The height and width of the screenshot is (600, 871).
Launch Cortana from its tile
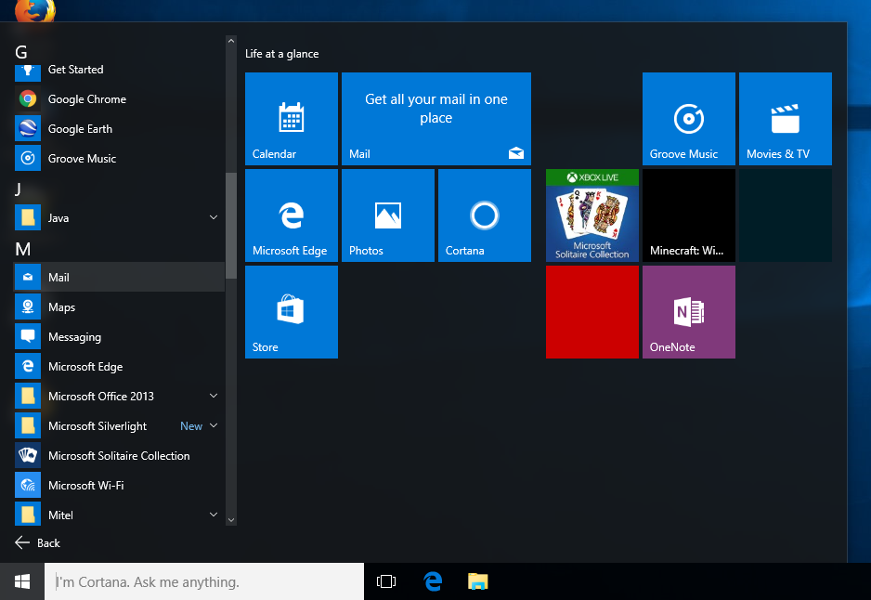[x=484, y=215]
